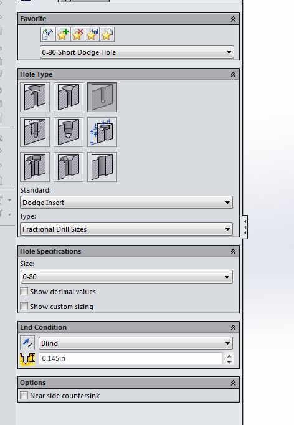The height and width of the screenshot is (425, 294).
Task: Select Countersink Slot hole type
Action: (x=69, y=166)
